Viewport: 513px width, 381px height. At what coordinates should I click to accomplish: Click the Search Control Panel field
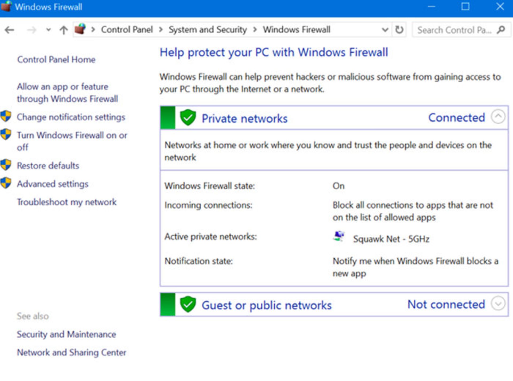454,30
